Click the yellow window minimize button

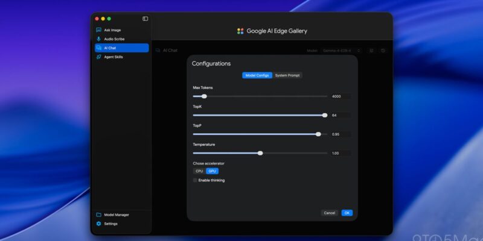[103, 19]
